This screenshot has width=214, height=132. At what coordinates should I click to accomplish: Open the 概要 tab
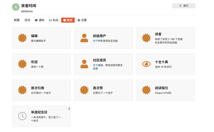17,20
